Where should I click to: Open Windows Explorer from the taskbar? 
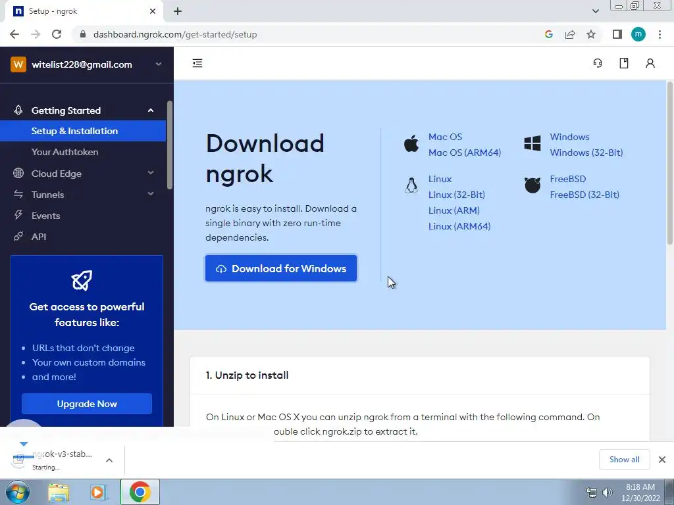(59, 492)
